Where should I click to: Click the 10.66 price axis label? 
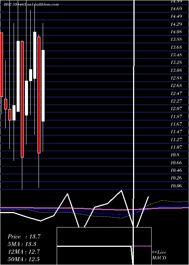[x=176, y=162]
